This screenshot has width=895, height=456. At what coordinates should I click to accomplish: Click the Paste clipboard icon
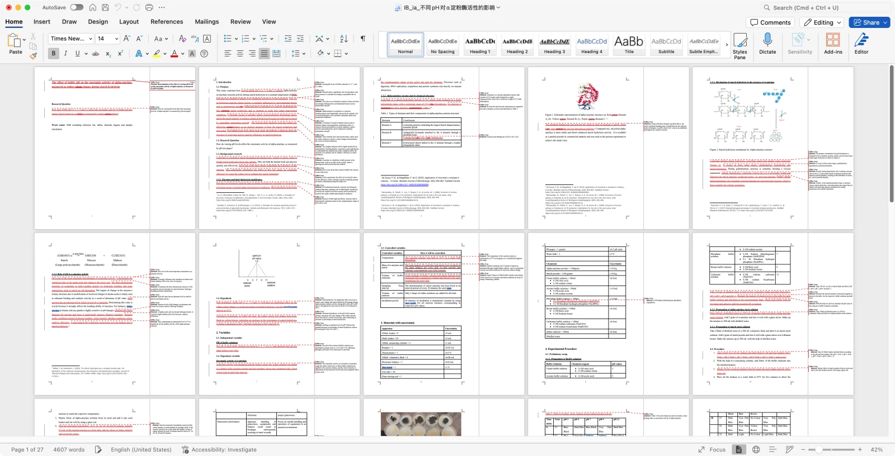[x=13, y=40]
